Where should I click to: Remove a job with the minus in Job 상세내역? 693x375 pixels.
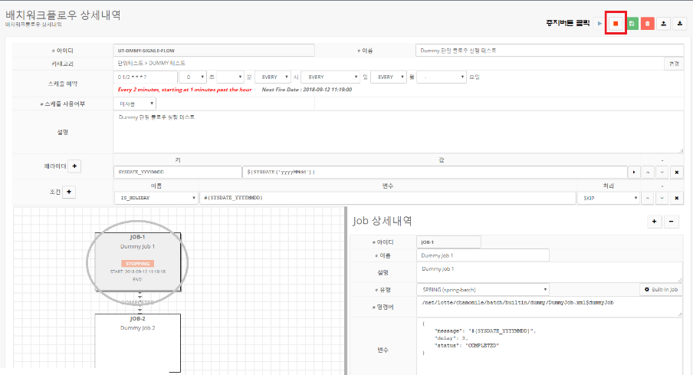pyautogui.click(x=671, y=222)
